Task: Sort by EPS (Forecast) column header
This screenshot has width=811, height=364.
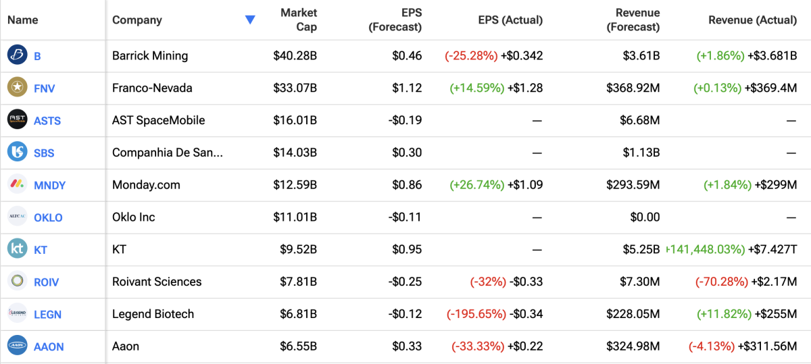Action: (x=395, y=20)
